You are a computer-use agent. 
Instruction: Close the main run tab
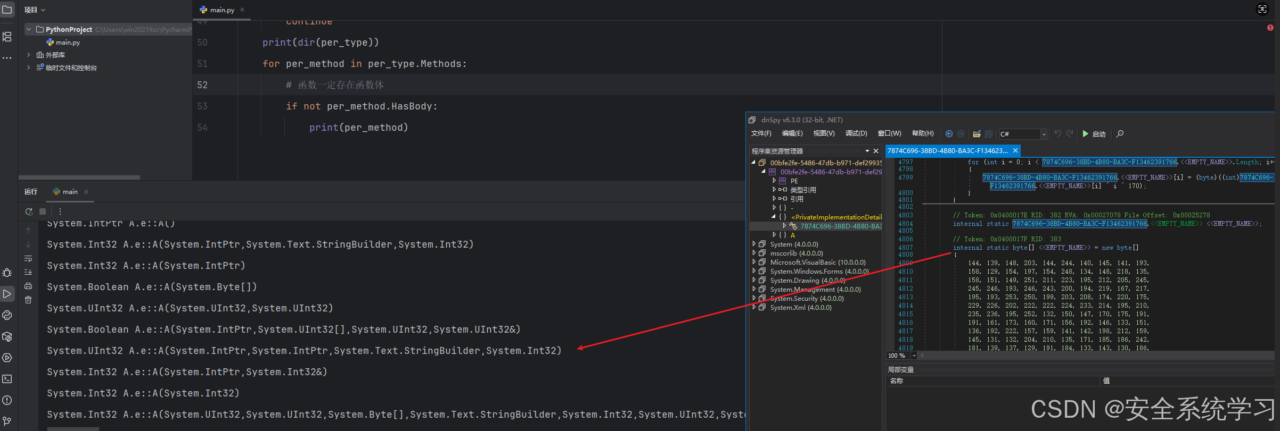[86, 192]
